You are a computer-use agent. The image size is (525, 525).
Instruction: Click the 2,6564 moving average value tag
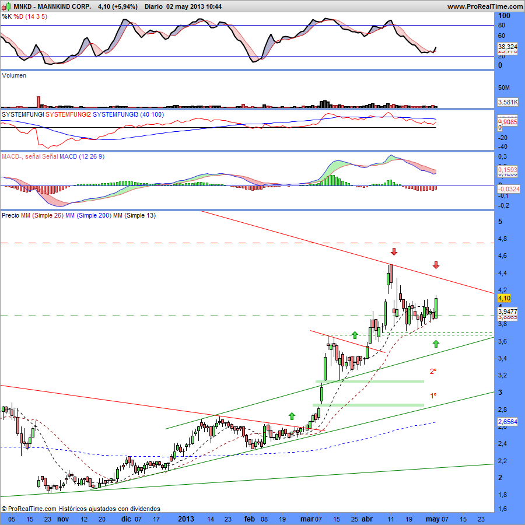click(505, 421)
